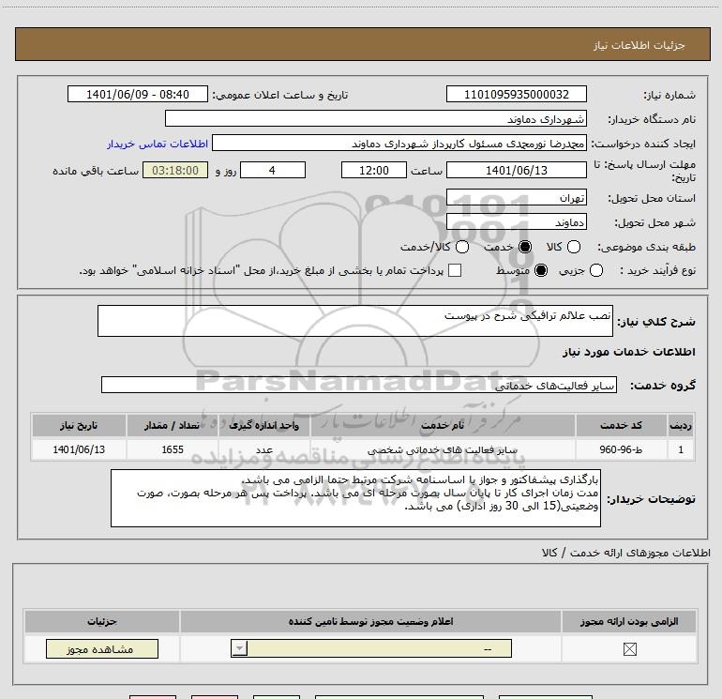This screenshot has height=699, width=722.
Task: Click the جزئیات اطلاعات نیاز header title
Action: click(639, 45)
